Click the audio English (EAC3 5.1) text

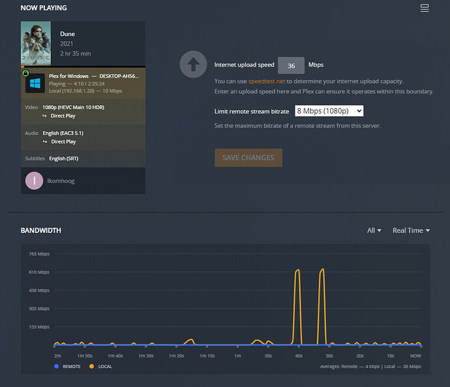click(x=63, y=133)
